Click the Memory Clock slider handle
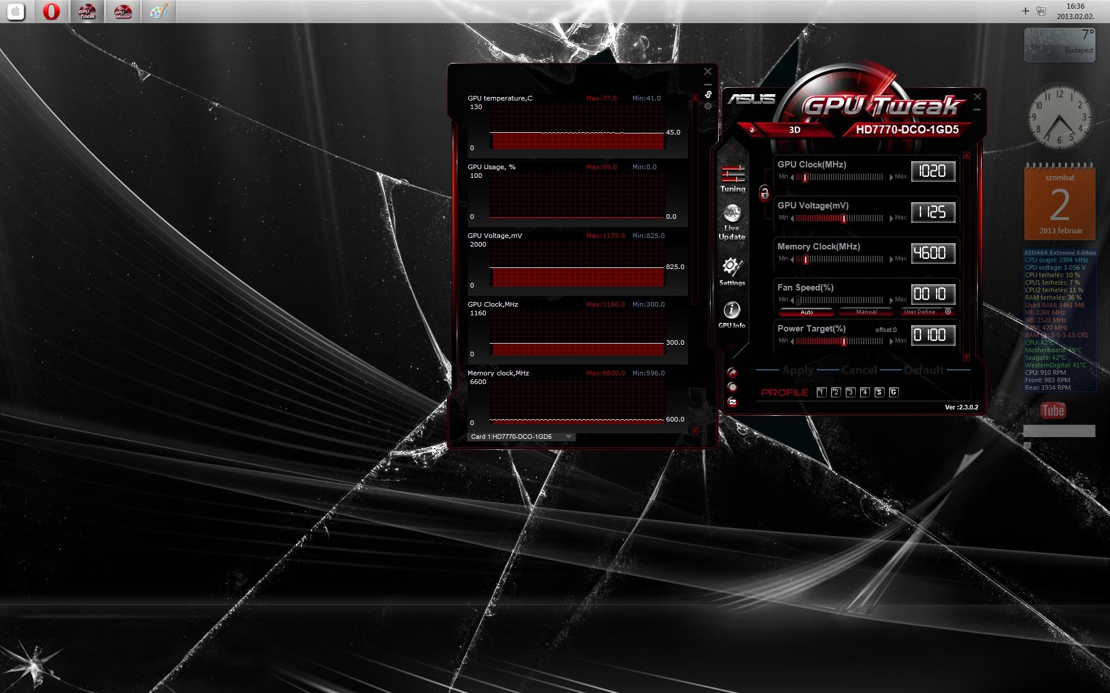The height and width of the screenshot is (693, 1110). (805, 259)
